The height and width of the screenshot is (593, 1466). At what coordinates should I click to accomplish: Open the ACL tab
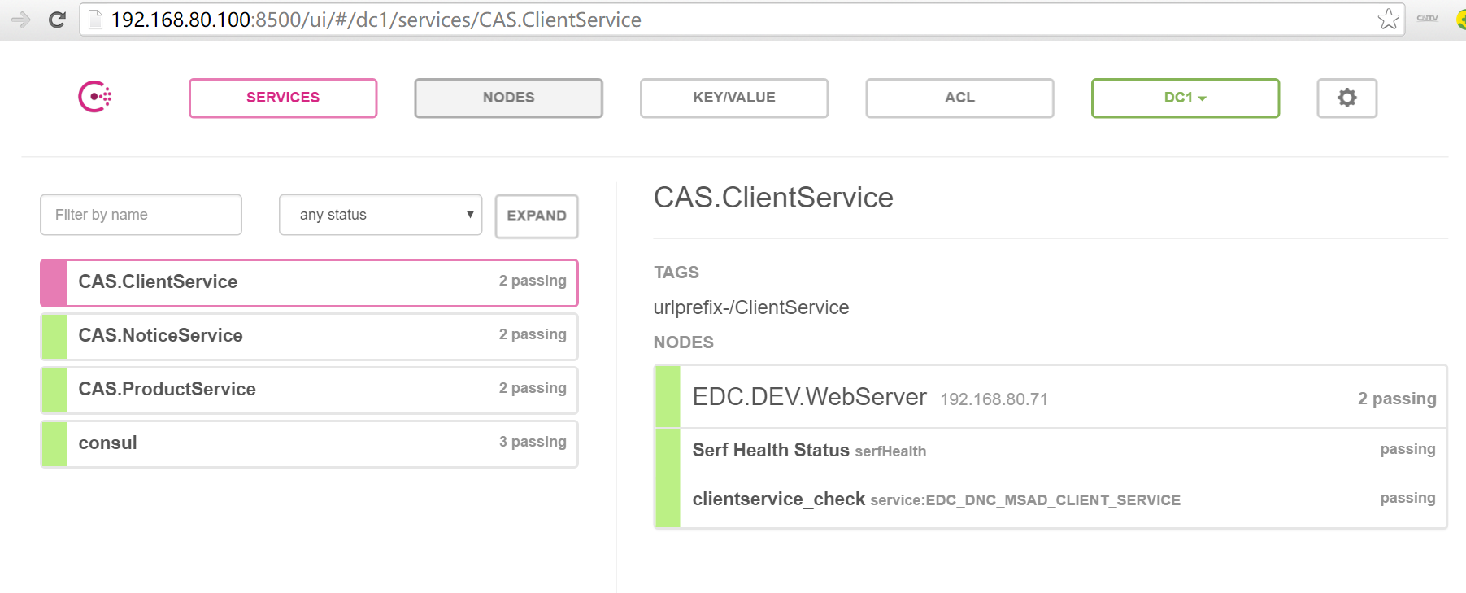959,98
